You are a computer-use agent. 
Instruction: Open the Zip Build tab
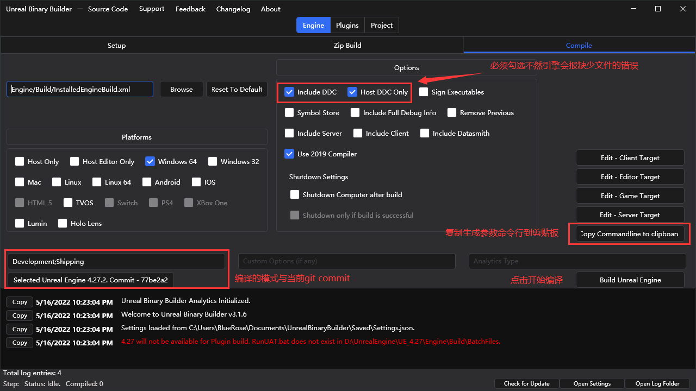point(347,45)
